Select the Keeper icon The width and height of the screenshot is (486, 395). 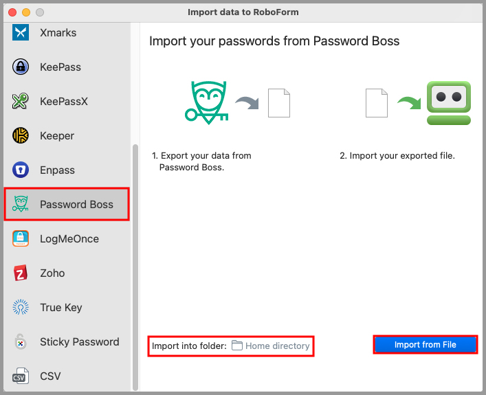pyautogui.click(x=21, y=135)
